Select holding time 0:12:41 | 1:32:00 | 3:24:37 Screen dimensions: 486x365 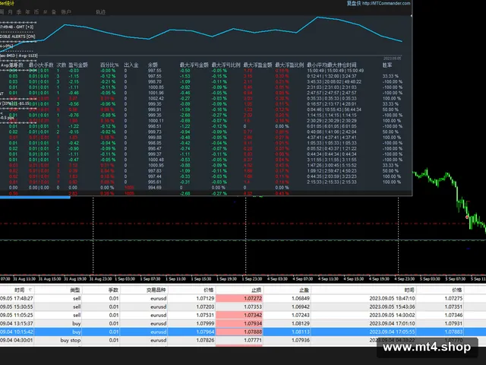pos(332,76)
